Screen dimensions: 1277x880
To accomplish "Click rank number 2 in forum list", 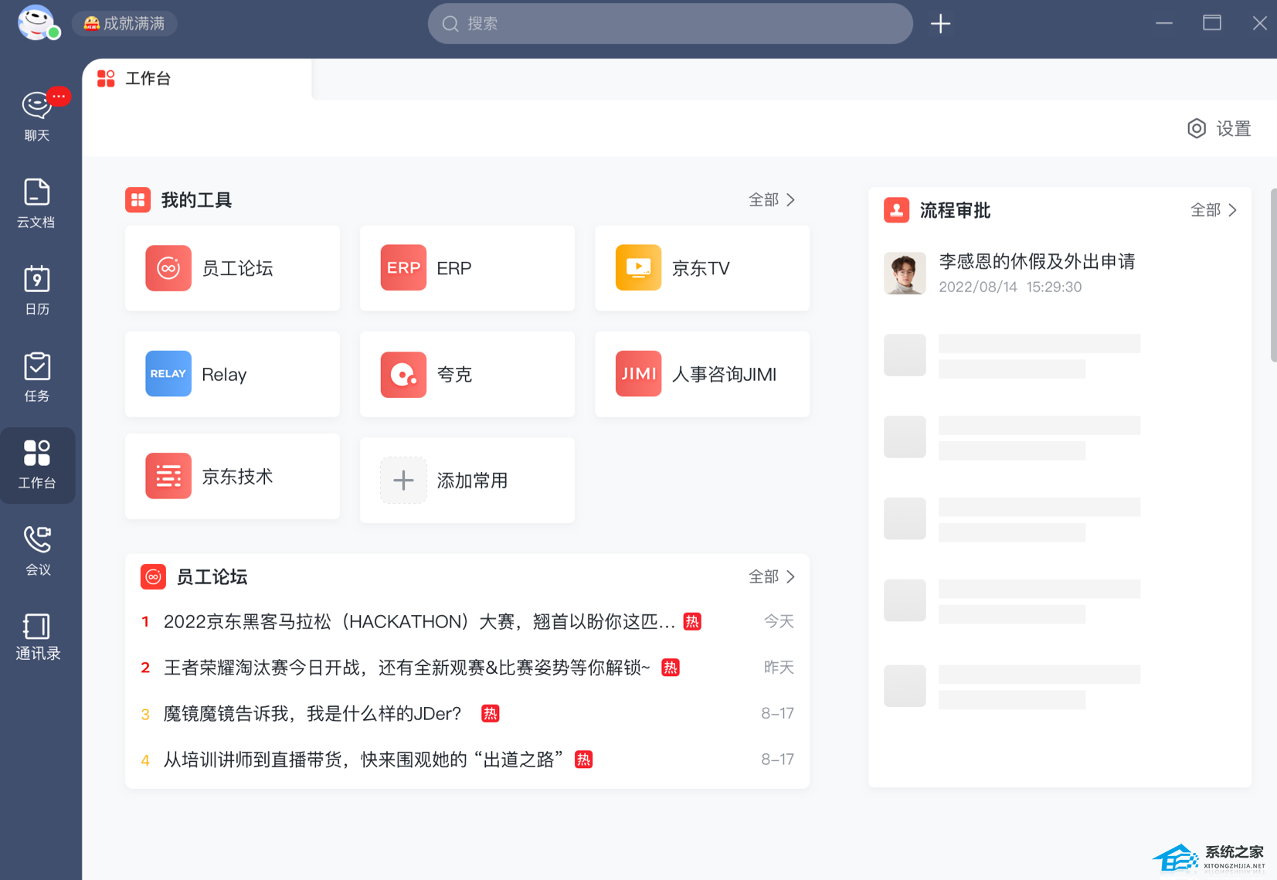I will (145, 668).
